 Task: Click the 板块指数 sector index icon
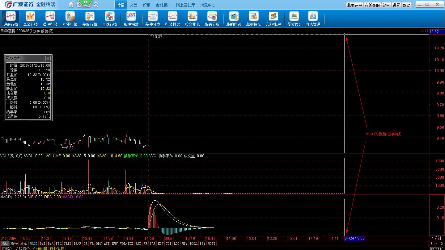(131, 19)
